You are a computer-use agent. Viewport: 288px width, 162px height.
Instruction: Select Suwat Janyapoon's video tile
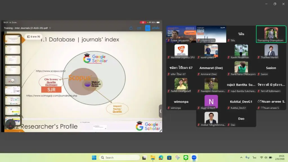click(181, 34)
